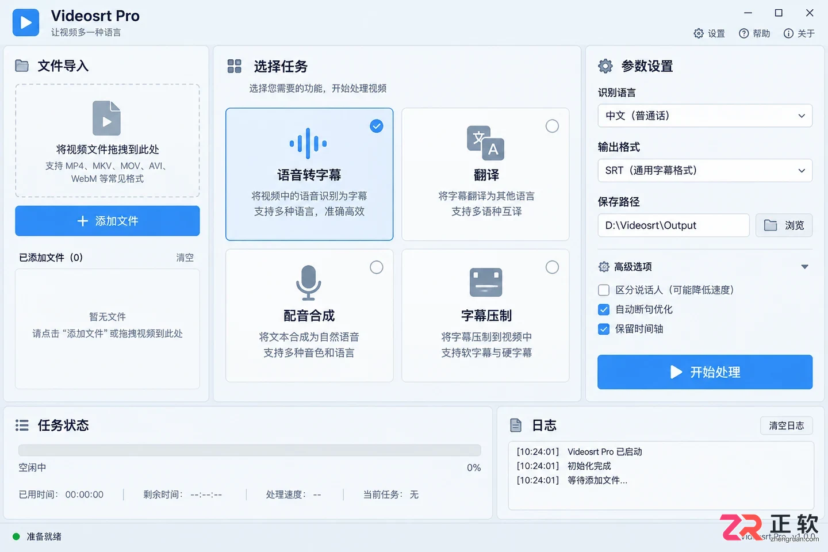Click the task progress bar
Viewport: 828px width, 552px height.
point(250,450)
